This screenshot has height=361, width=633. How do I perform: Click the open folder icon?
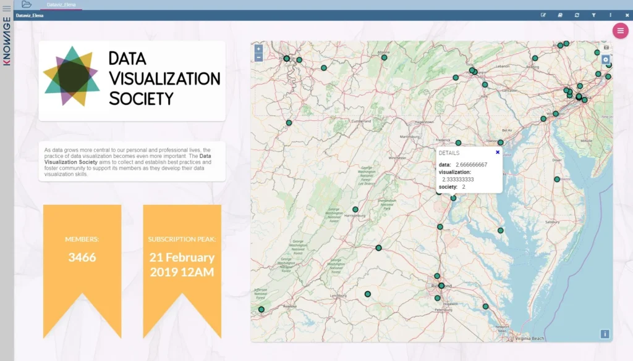pos(27,4)
